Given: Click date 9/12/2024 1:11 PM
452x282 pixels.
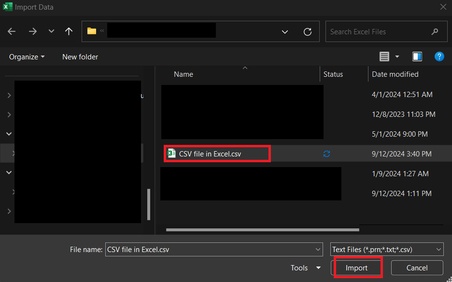Looking at the screenshot, I should [402, 194].
